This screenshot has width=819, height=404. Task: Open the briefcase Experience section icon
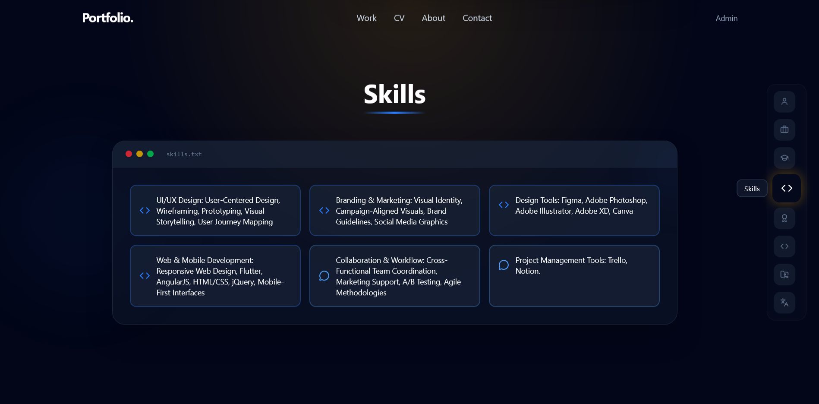[784, 129]
